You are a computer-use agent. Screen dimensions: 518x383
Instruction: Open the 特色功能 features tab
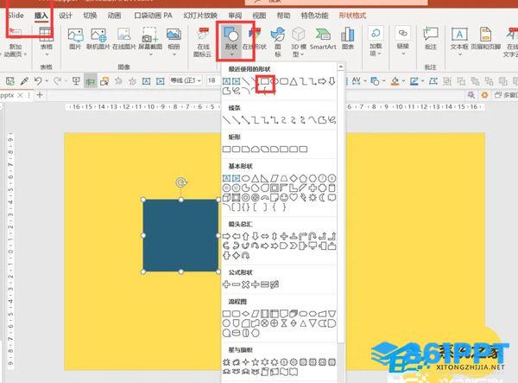coord(314,16)
